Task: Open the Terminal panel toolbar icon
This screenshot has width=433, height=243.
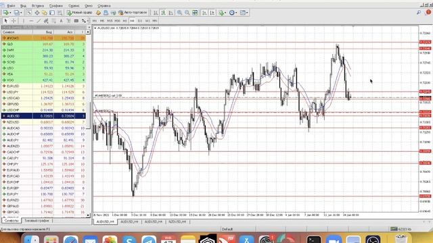Action: (x=52, y=13)
